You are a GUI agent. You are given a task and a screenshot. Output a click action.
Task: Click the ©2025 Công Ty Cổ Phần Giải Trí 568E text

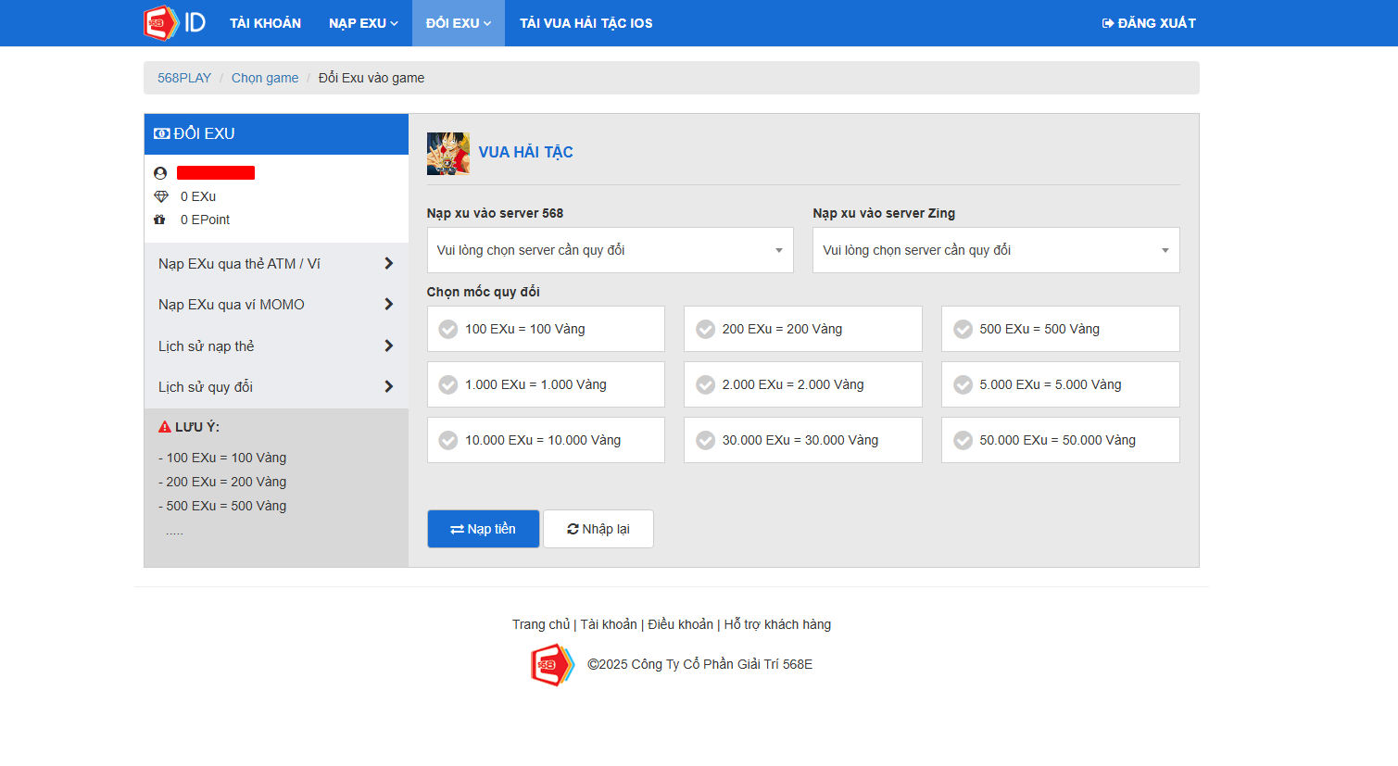700,664
